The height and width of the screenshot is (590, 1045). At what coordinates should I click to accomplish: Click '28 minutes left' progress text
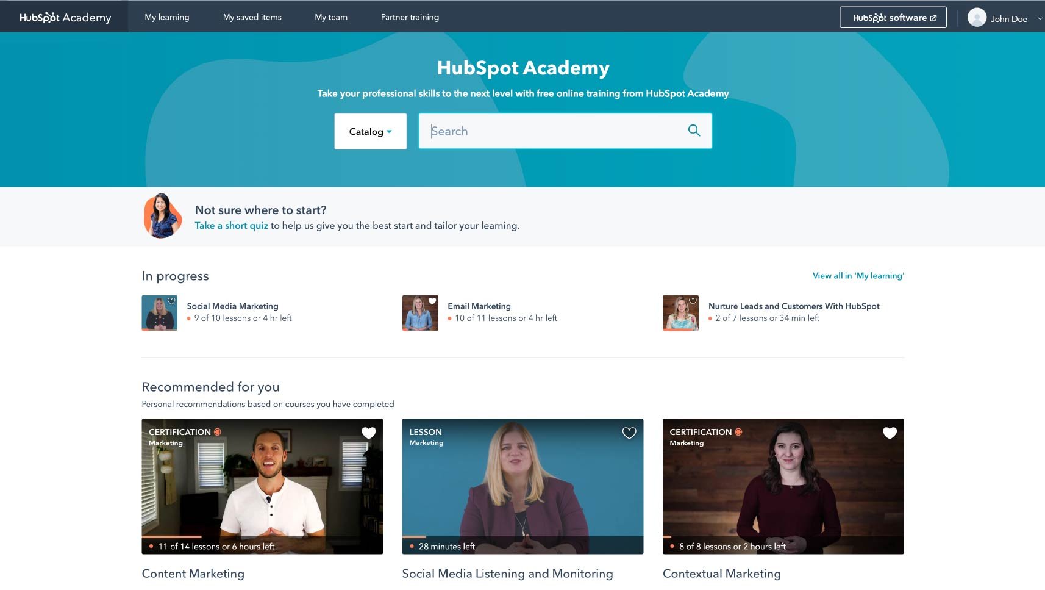click(x=447, y=547)
